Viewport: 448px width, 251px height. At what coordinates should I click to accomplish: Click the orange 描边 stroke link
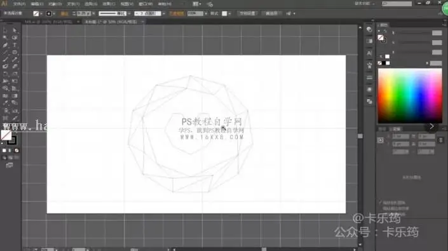[x=65, y=13]
